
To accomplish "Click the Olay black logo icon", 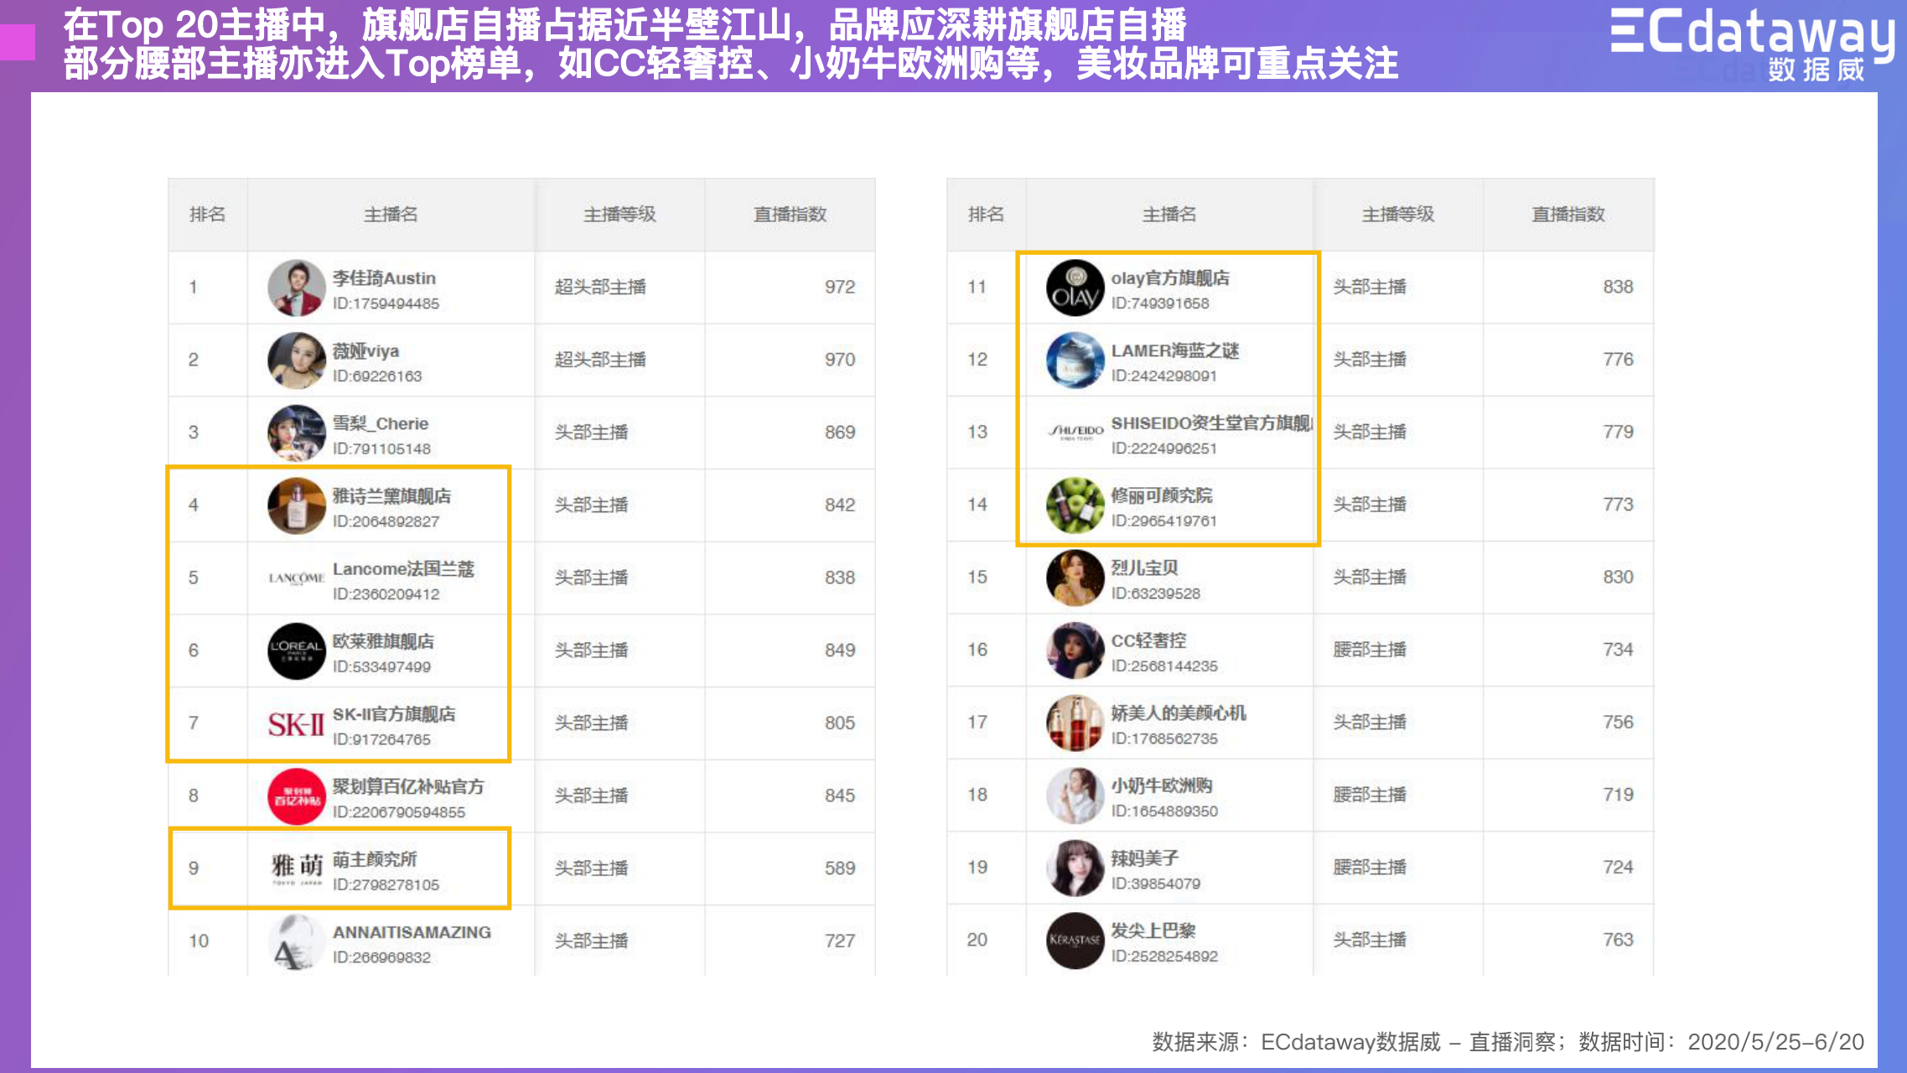I will pos(1075,288).
